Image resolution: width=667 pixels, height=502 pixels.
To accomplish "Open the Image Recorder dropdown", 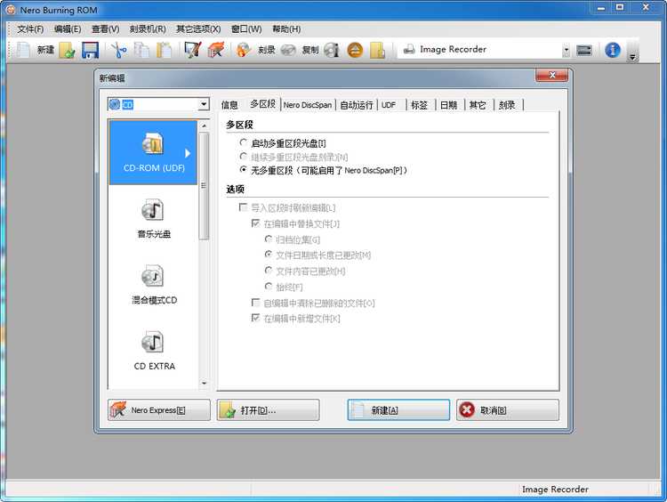I will coord(566,50).
